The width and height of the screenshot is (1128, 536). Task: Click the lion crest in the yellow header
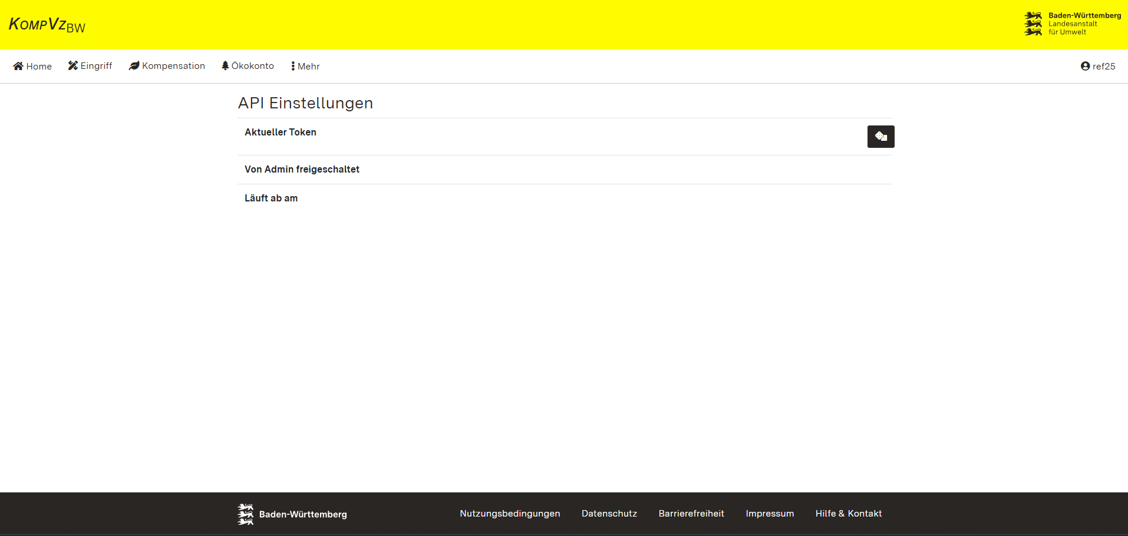pyautogui.click(x=1033, y=24)
